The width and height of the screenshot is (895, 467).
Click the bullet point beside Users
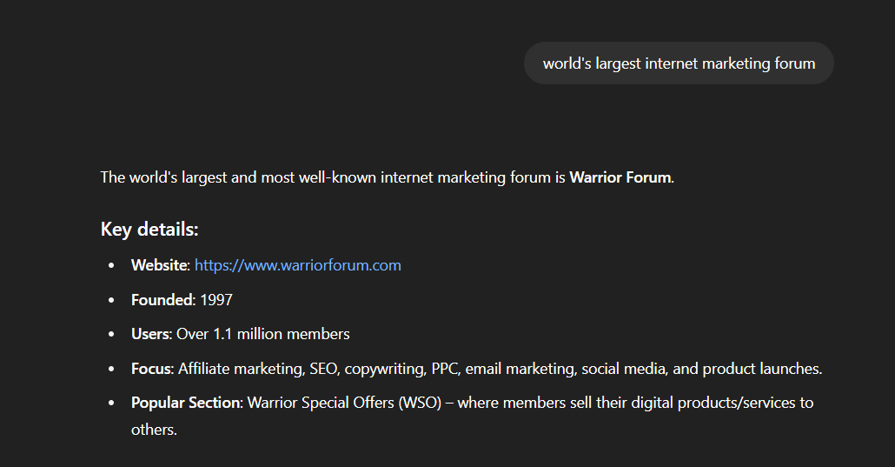111,334
